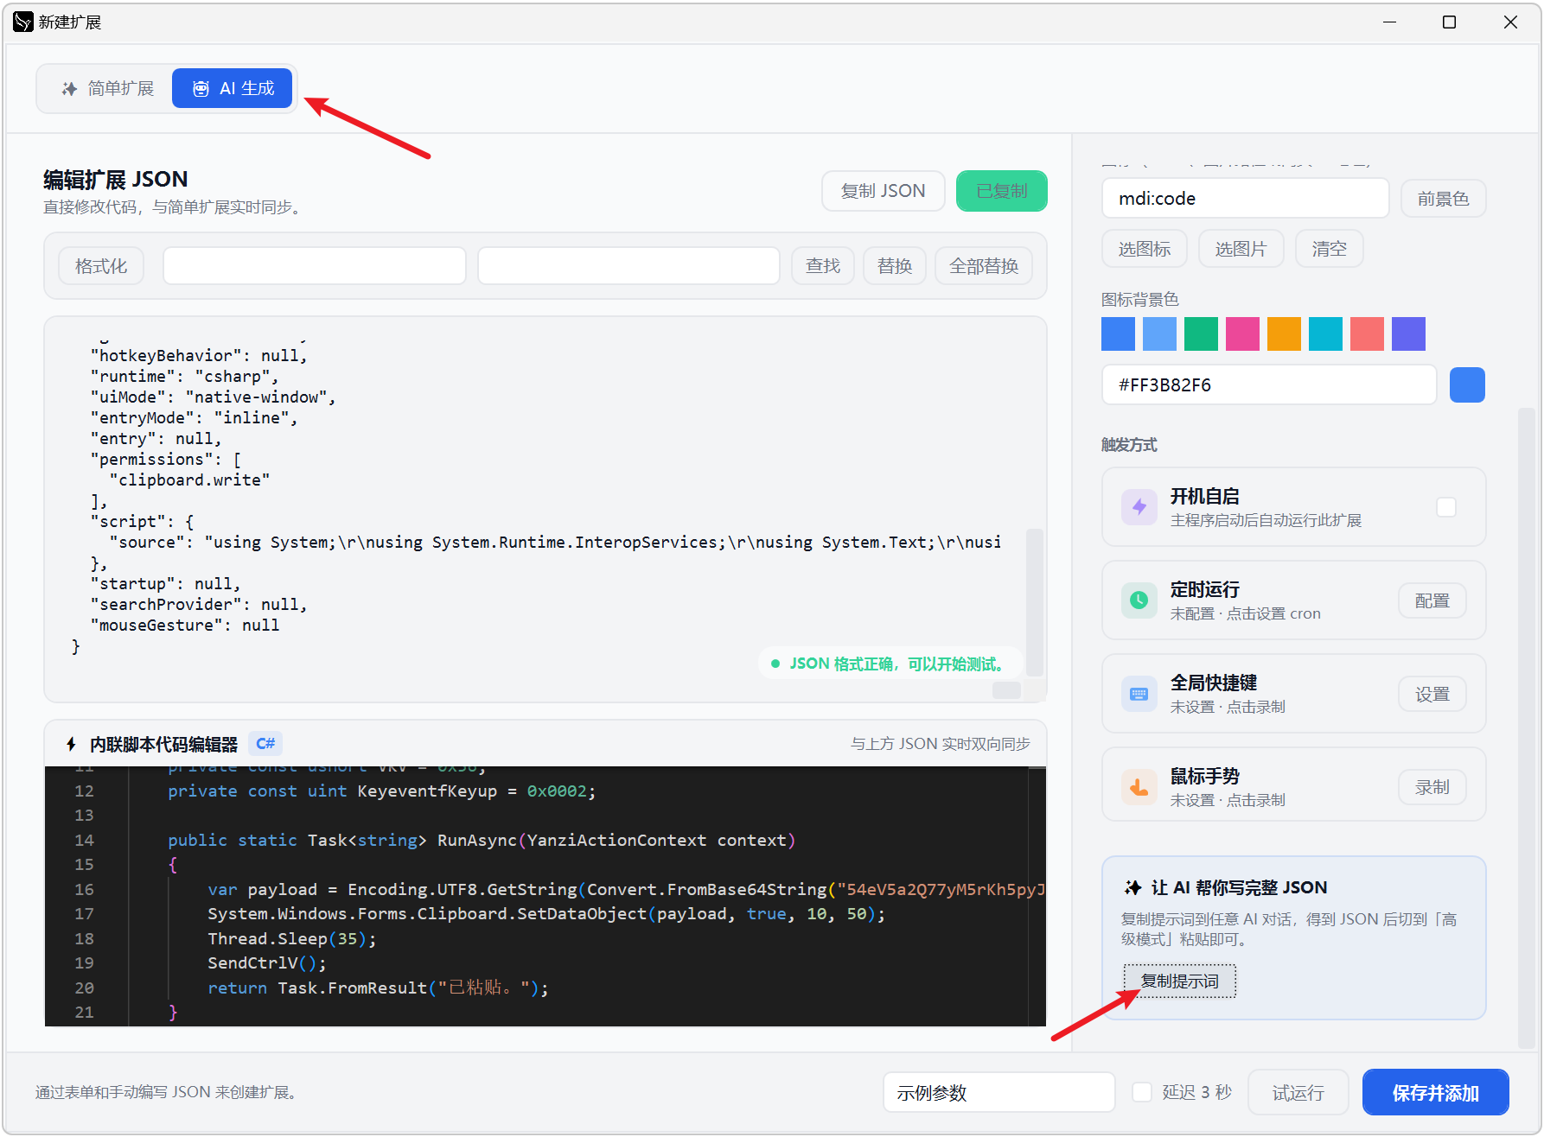Click the 选图标 button

pyautogui.click(x=1145, y=249)
